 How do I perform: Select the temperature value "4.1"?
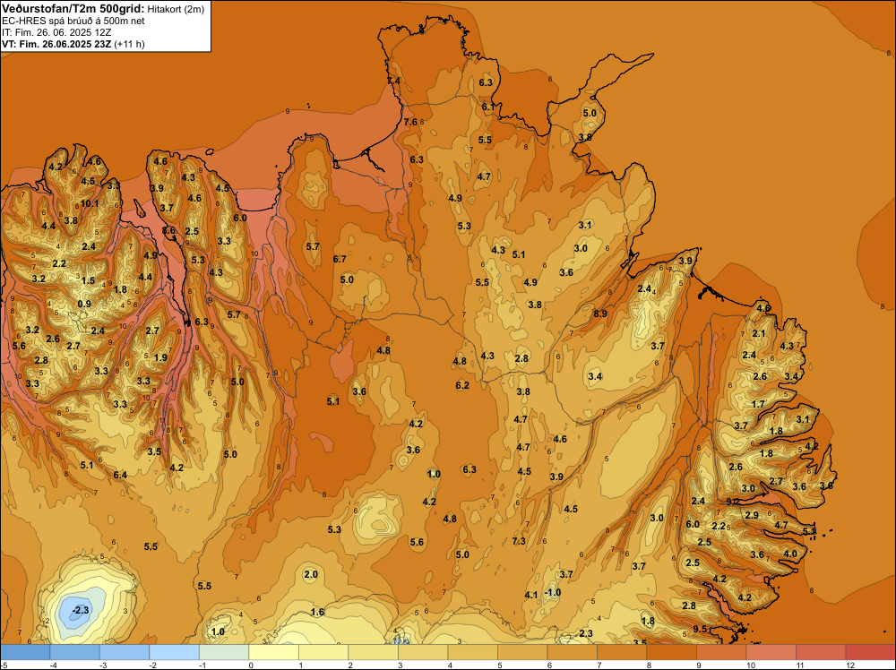click(530, 595)
